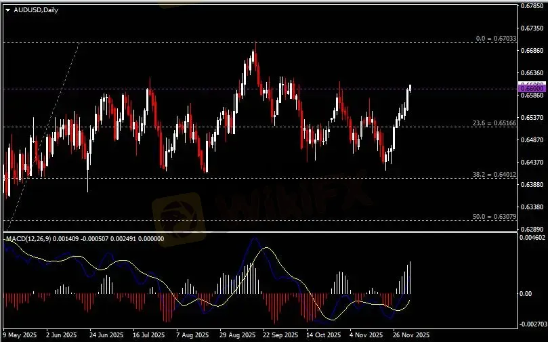Click the 0.67850 price scale value

click(531, 7)
